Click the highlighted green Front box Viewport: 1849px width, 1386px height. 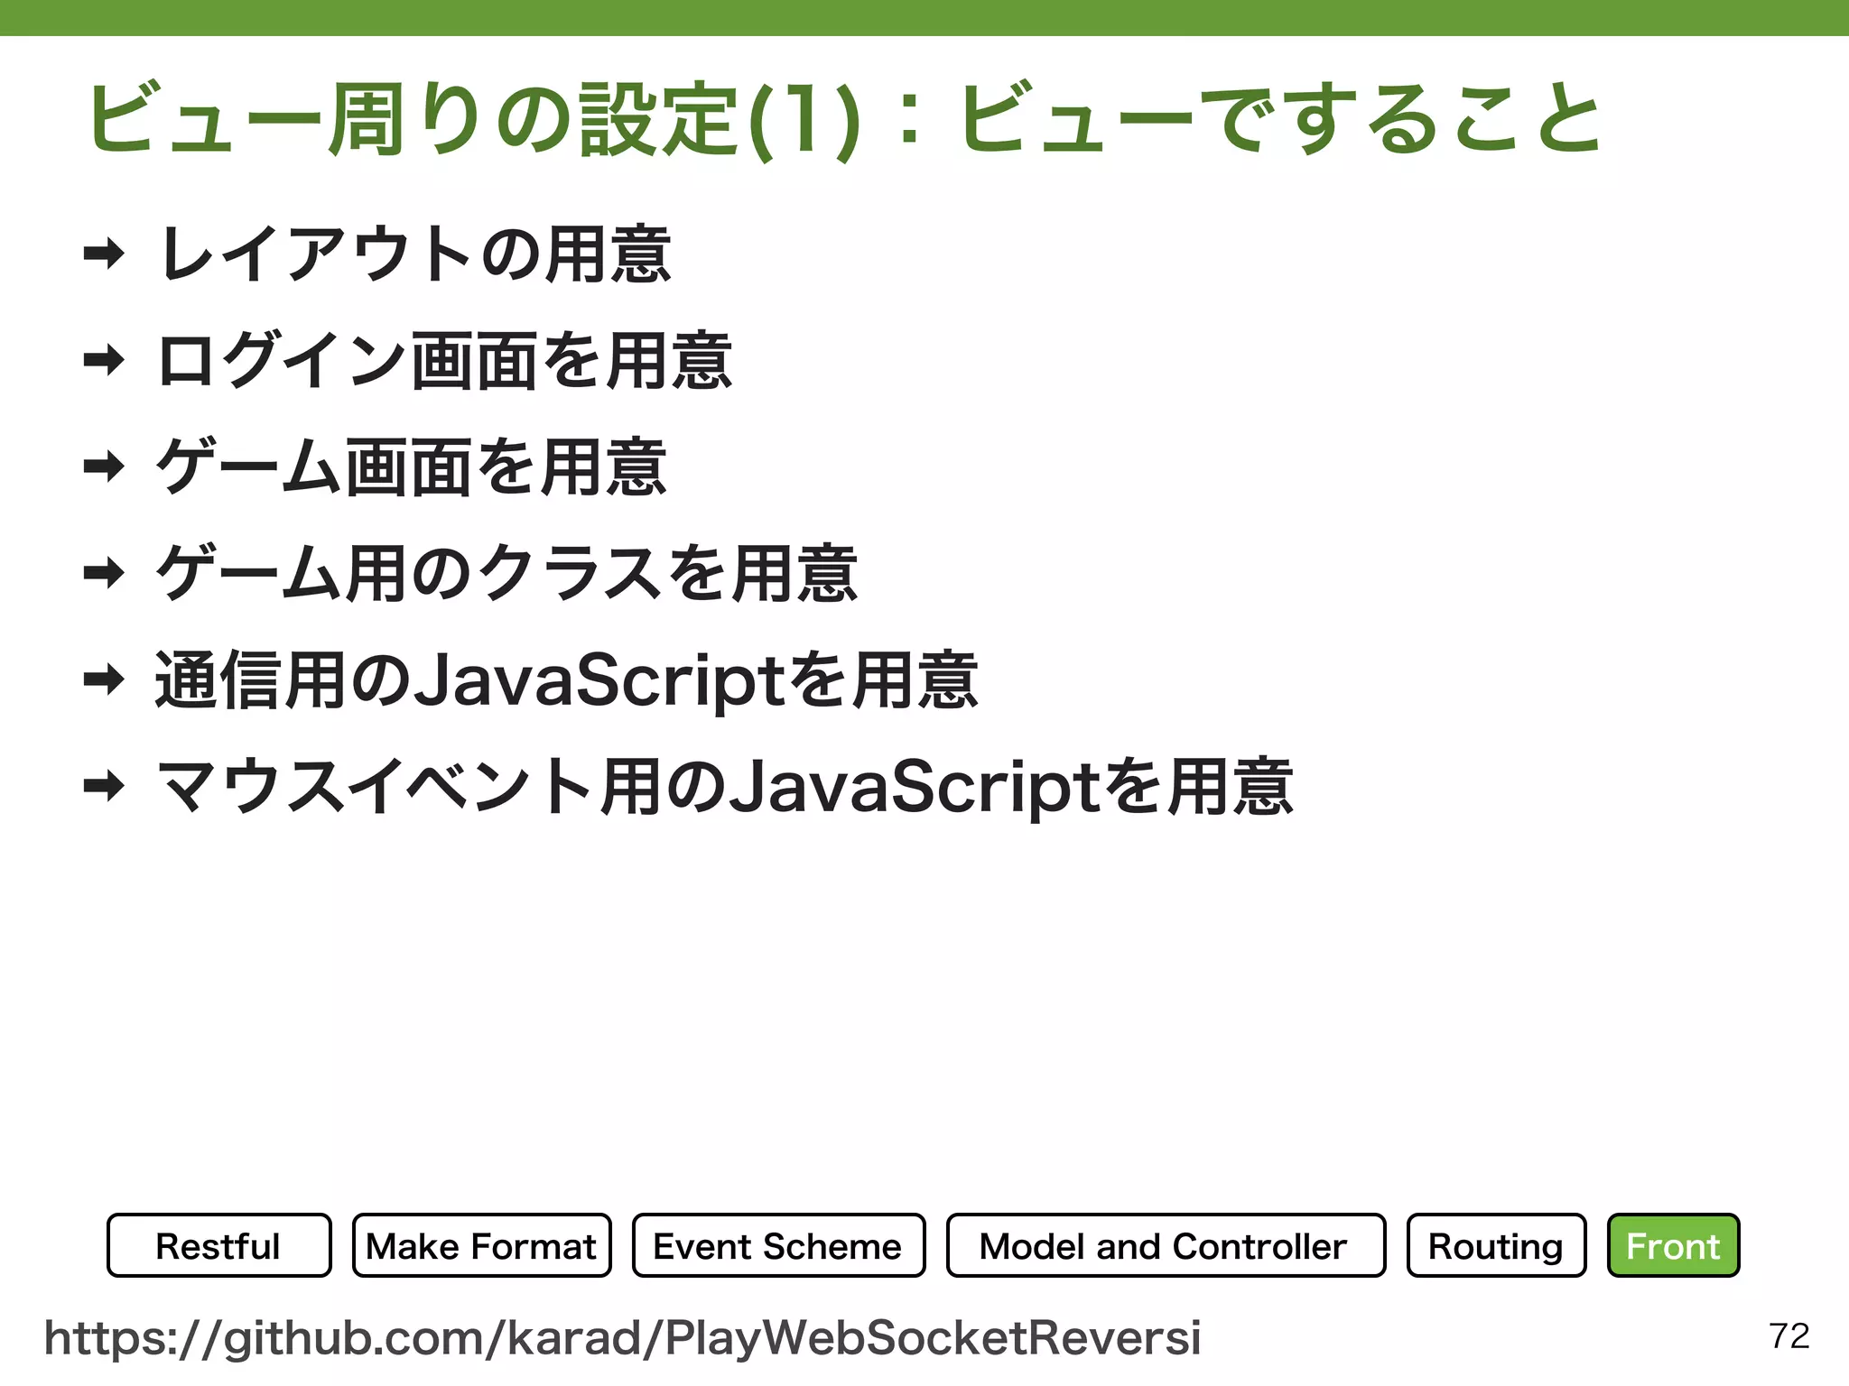(x=1673, y=1245)
